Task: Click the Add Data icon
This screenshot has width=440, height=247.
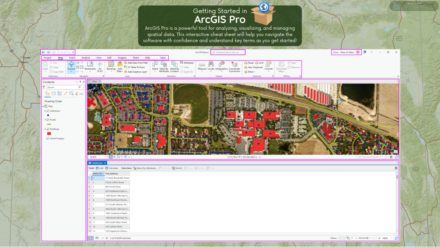Action: 120,65
